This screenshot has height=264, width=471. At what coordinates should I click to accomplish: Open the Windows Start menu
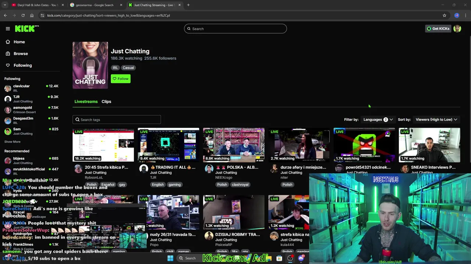(x=170, y=258)
